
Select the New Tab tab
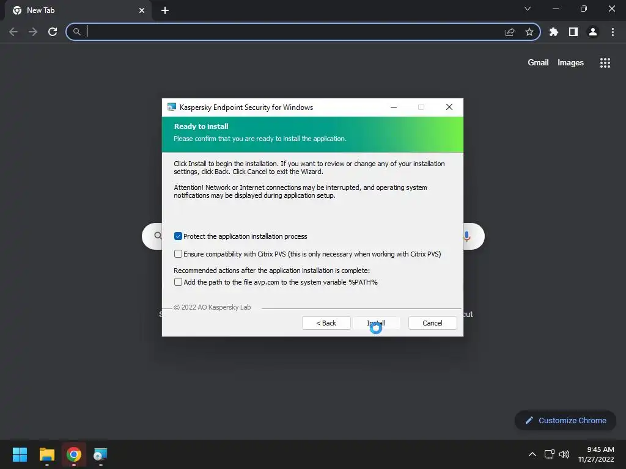point(78,10)
